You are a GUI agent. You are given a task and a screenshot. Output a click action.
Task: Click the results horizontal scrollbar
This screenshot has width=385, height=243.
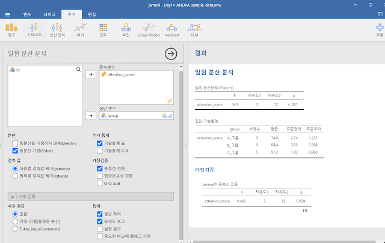point(285,242)
